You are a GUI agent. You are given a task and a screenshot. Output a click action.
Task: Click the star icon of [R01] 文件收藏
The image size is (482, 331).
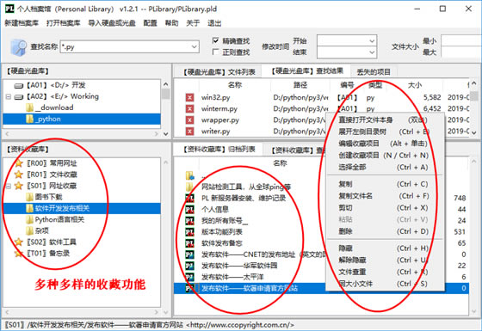19,175
